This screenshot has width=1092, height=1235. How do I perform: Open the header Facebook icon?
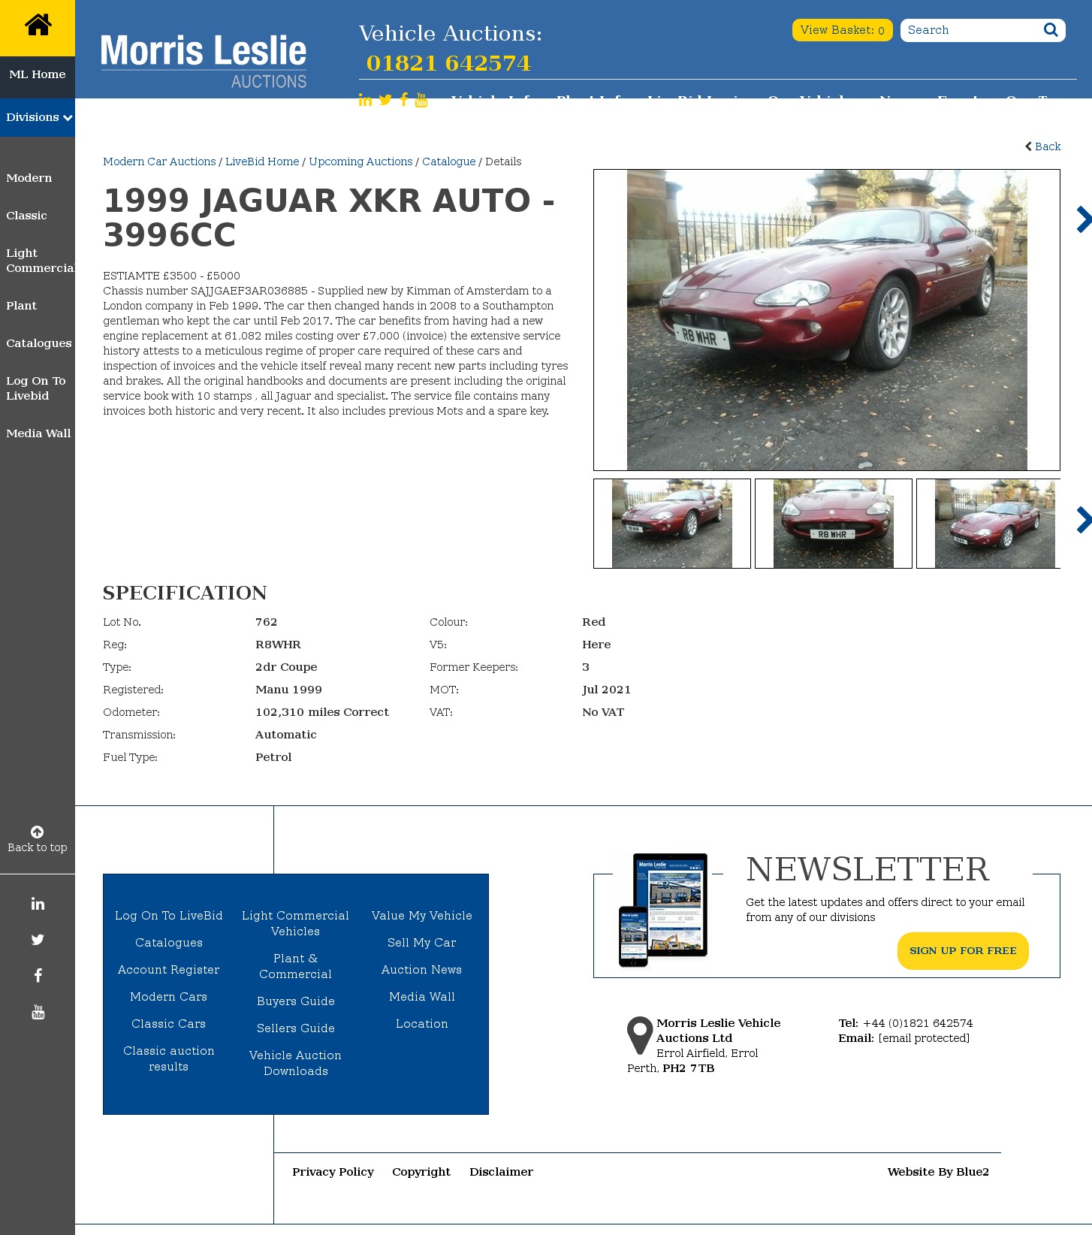point(404,100)
